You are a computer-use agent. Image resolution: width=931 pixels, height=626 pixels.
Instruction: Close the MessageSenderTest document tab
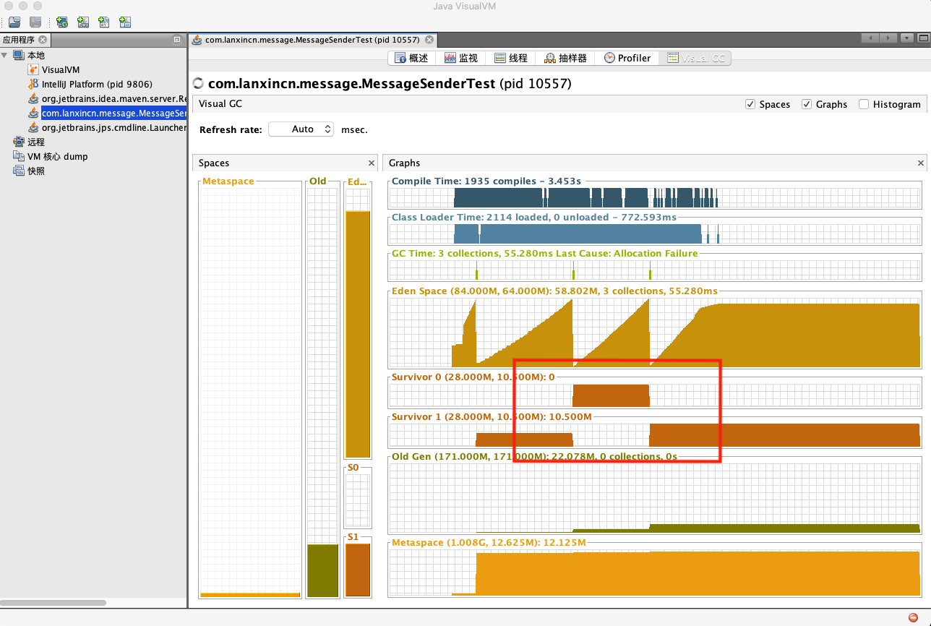tap(429, 40)
